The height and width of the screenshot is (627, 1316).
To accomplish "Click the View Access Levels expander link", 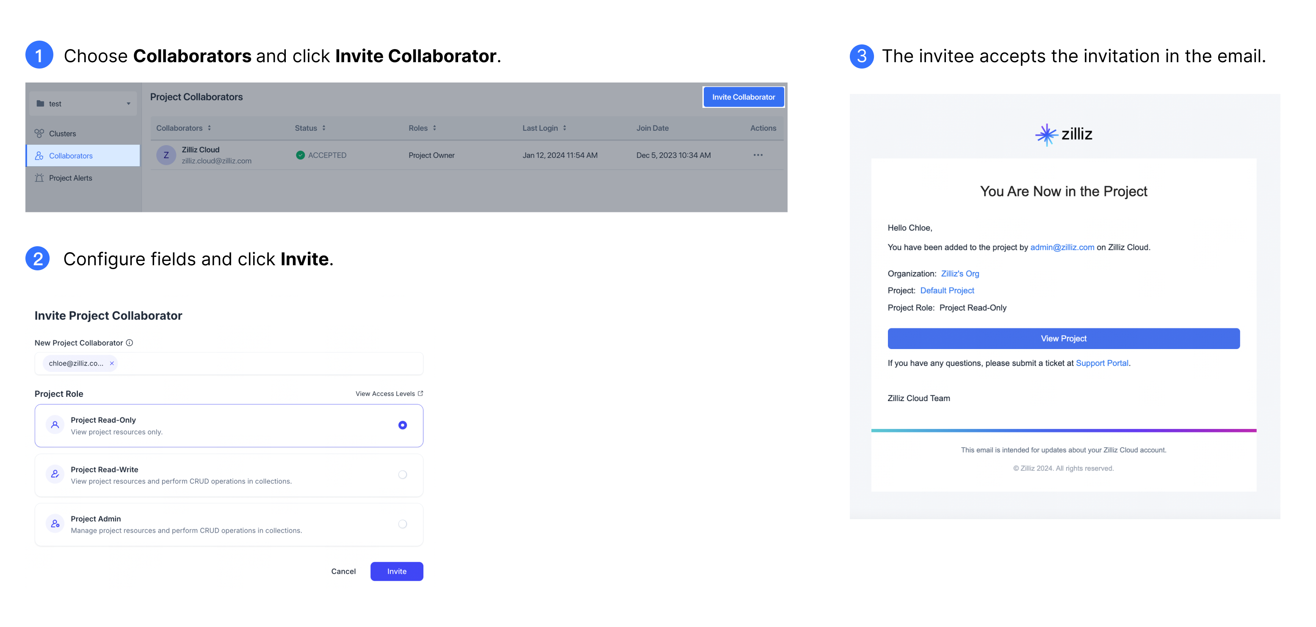I will coord(388,393).
